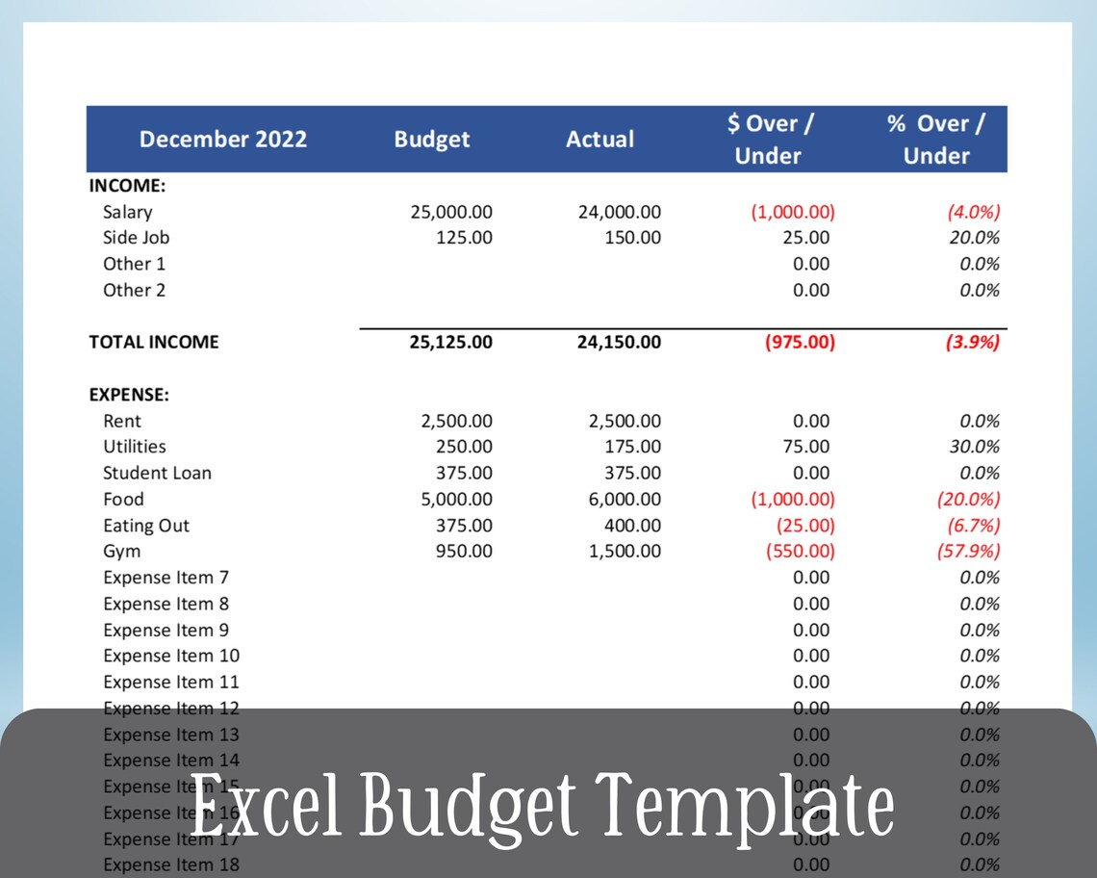Select the Eating Out expense label
The width and height of the screenshot is (1097, 878).
coord(146,526)
